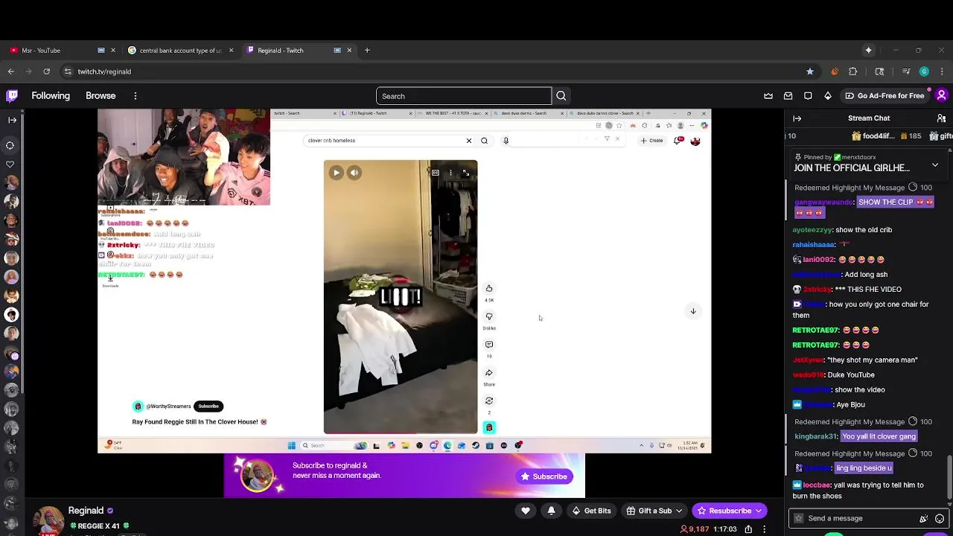Open Prime Loot crown icon
The height and width of the screenshot is (536, 953).
(768, 95)
